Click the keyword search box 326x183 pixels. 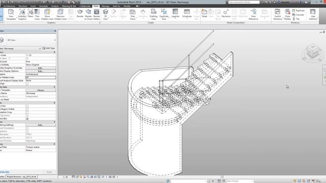243,2
